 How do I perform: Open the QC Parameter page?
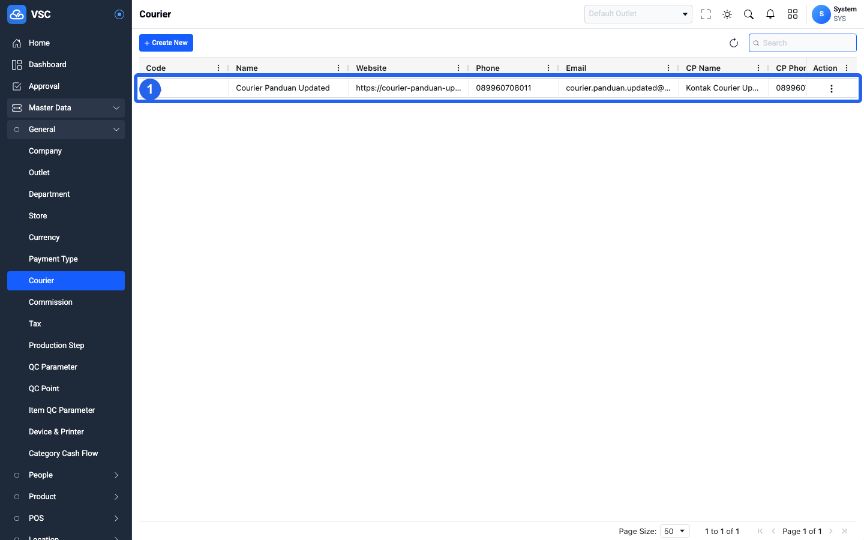[66, 367]
